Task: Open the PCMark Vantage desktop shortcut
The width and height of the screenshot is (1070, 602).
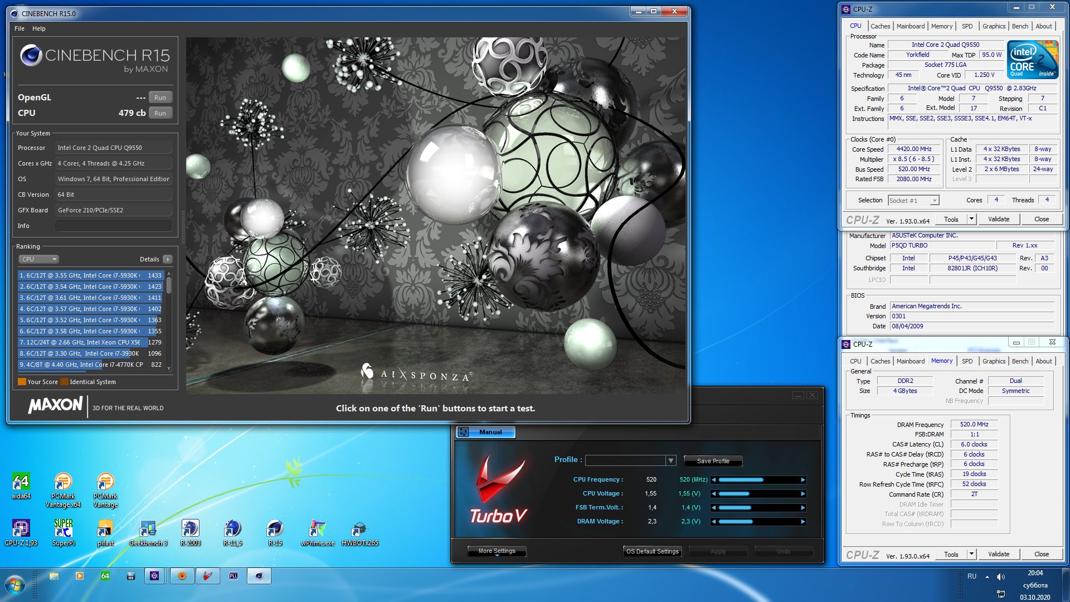Action: coord(105,490)
